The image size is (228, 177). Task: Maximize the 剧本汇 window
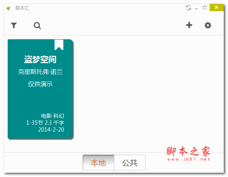coord(205,8)
